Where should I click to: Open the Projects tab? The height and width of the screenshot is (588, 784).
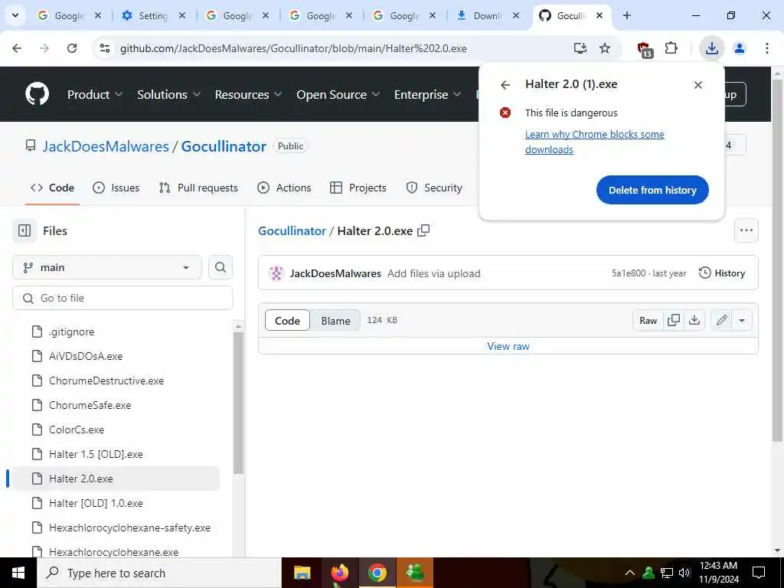[x=358, y=188]
